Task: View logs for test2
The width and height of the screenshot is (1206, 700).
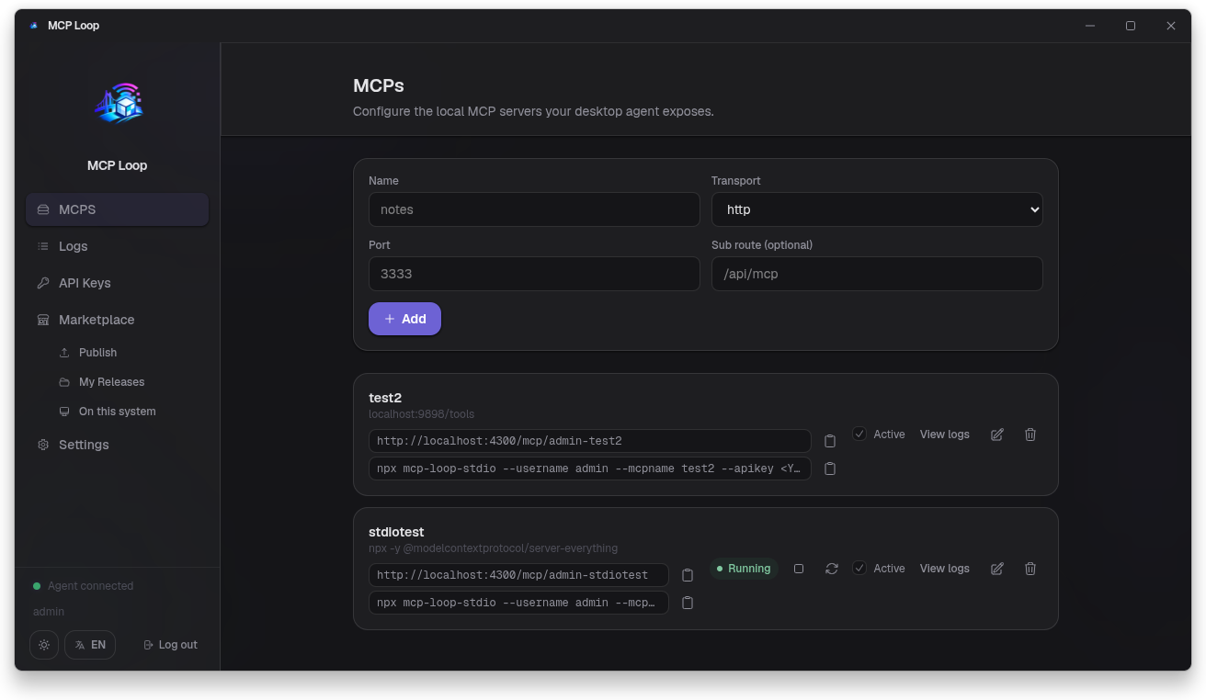Action: (945, 435)
